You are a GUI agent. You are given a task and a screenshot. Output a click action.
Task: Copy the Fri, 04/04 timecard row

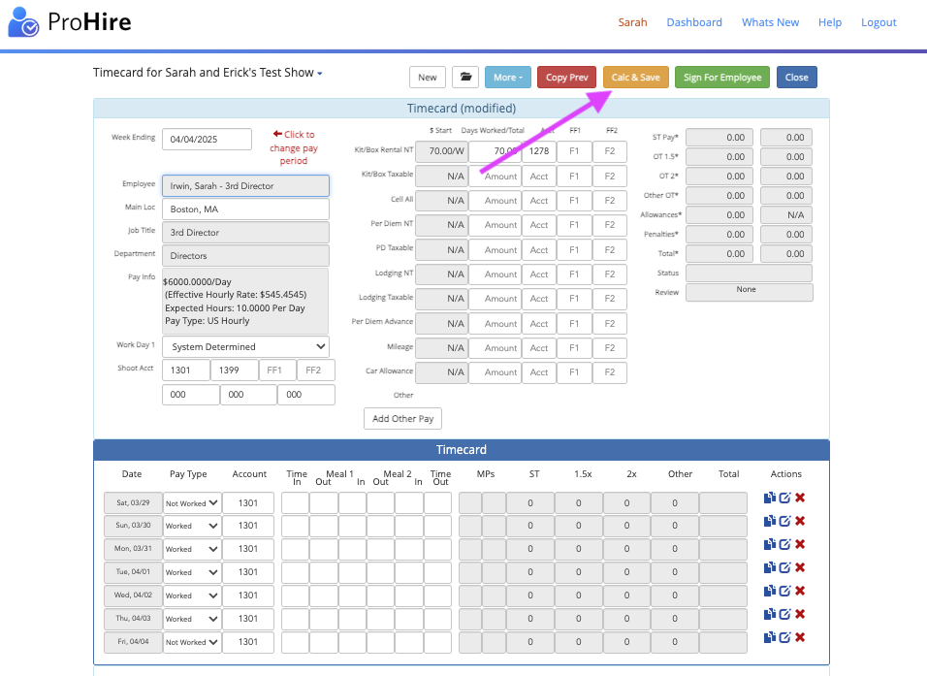pos(769,637)
